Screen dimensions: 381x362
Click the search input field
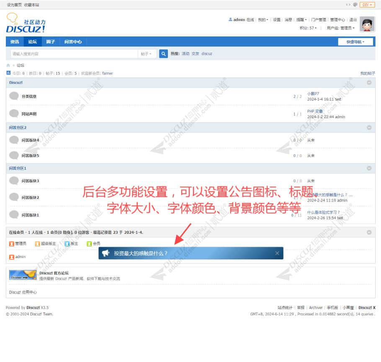pyautogui.click(x=74, y=54)
